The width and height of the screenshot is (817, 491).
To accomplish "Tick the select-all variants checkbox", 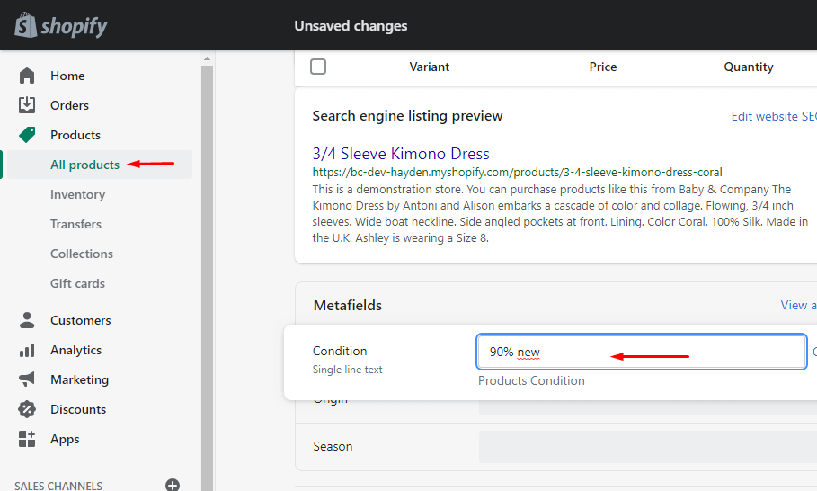I will [318, 67].
